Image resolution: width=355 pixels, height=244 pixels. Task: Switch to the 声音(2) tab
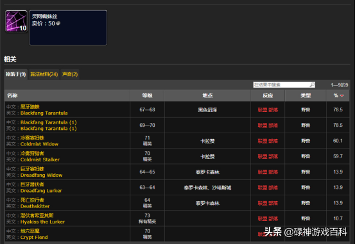coord(70,74)
